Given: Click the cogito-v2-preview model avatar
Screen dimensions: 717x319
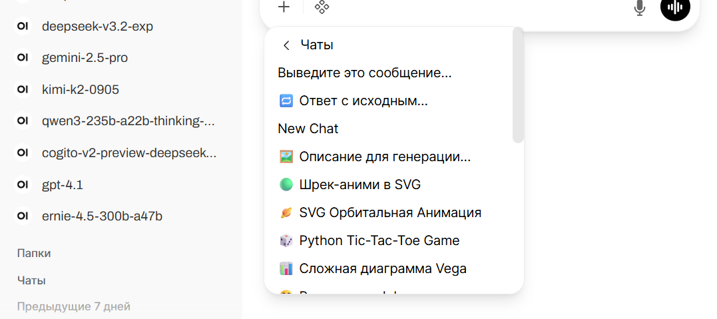Looking at the screenshot, I should coord(23,153).
